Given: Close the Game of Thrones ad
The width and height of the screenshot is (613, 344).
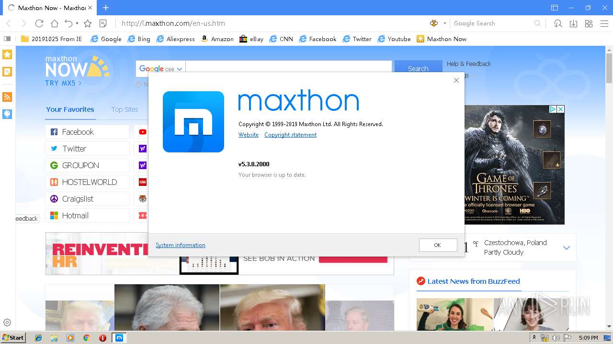Looking at the screenshot, I should 560,109.
